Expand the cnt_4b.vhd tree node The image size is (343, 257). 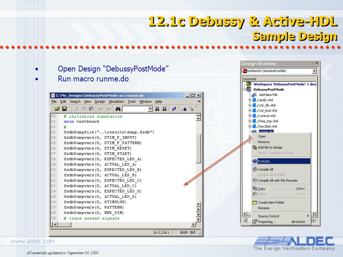tap(250, 105)
